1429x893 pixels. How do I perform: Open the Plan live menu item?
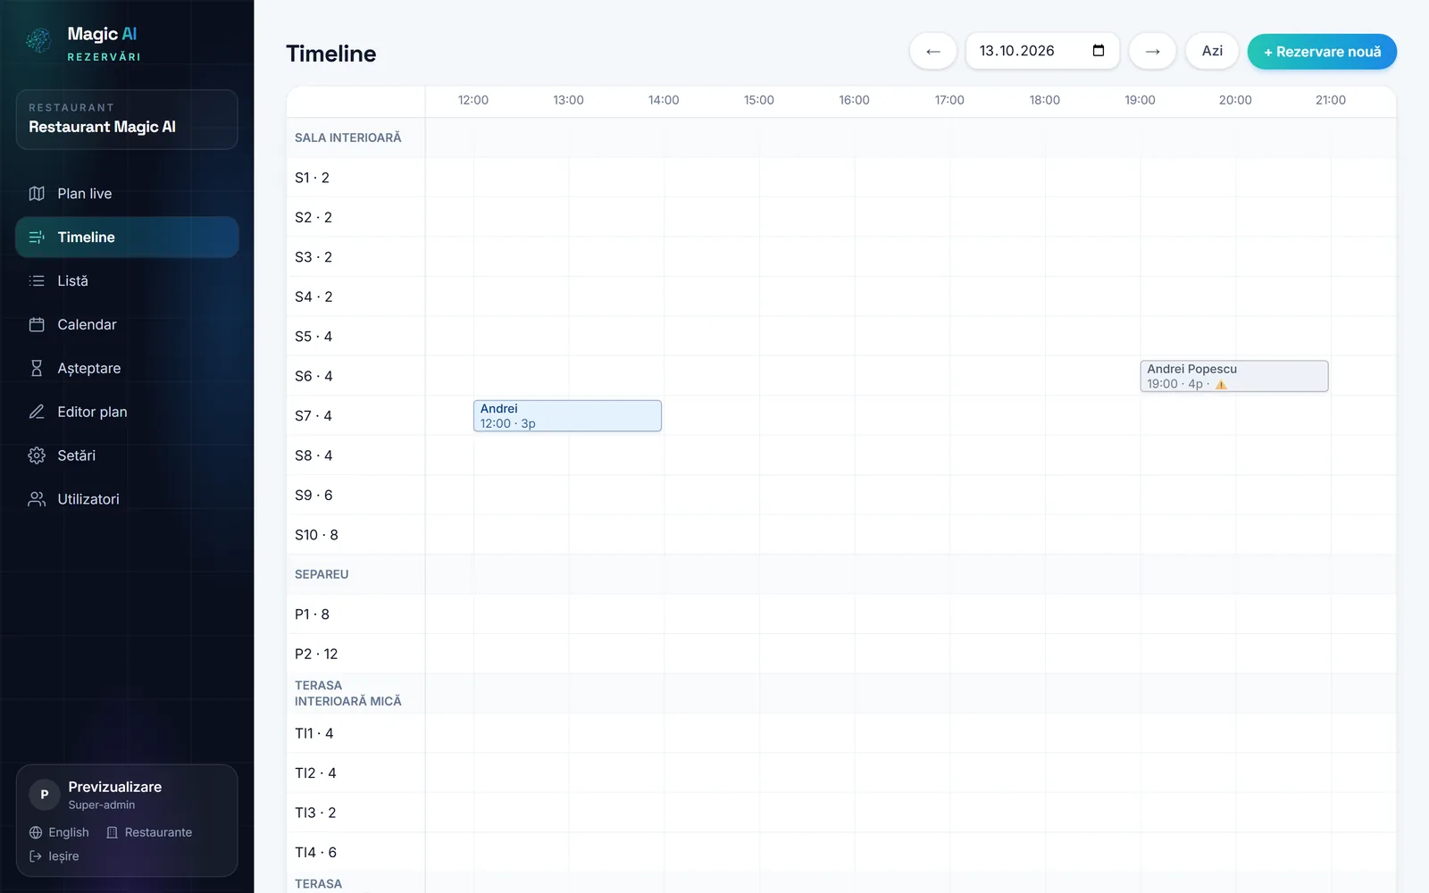[x=127, y=194]
